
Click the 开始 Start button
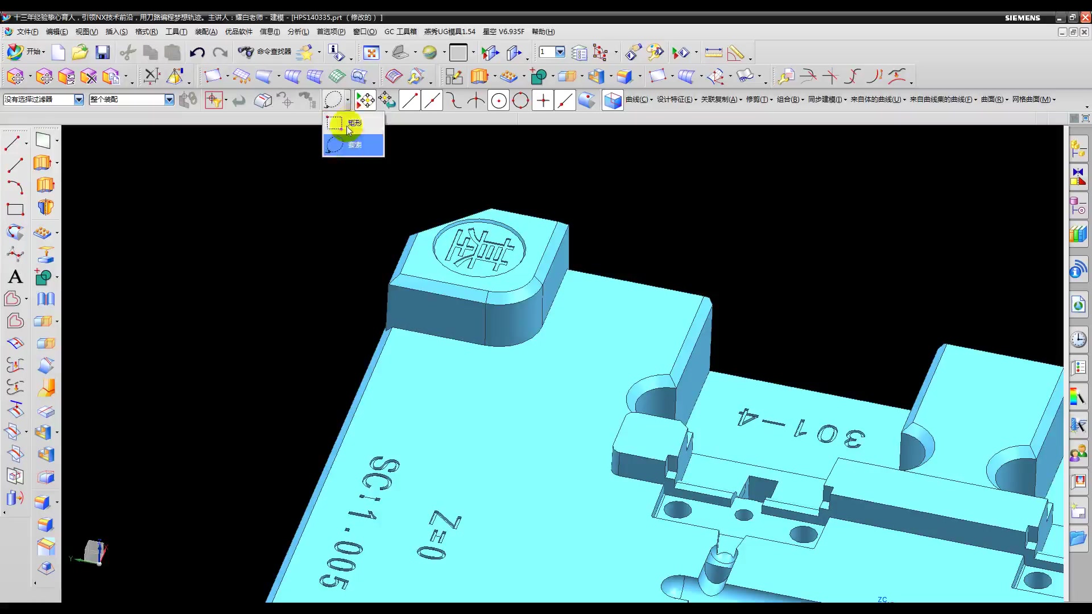[26, 52]
